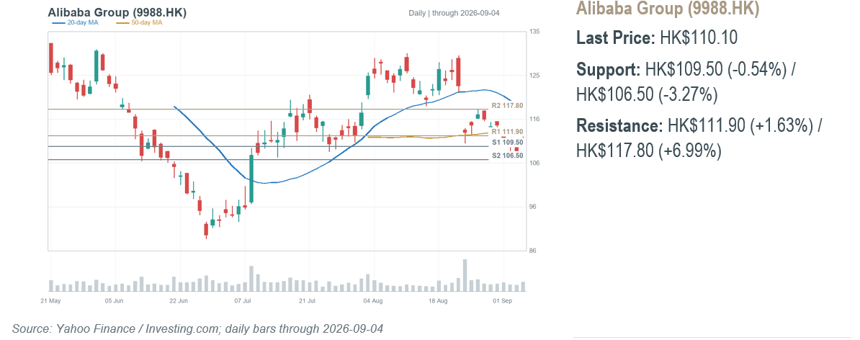Click the blue 20-day MA legend line

coord(58,23)
